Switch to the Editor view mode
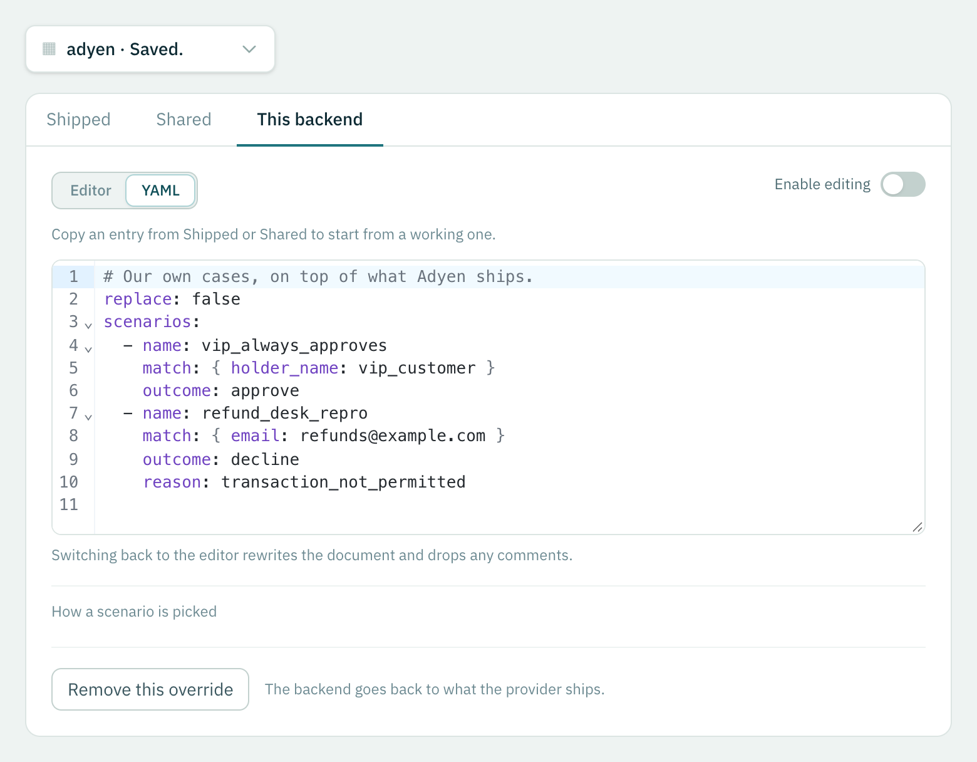Image resolution: width=977 pixels, height=762 pixels. (x=90, y=190)
